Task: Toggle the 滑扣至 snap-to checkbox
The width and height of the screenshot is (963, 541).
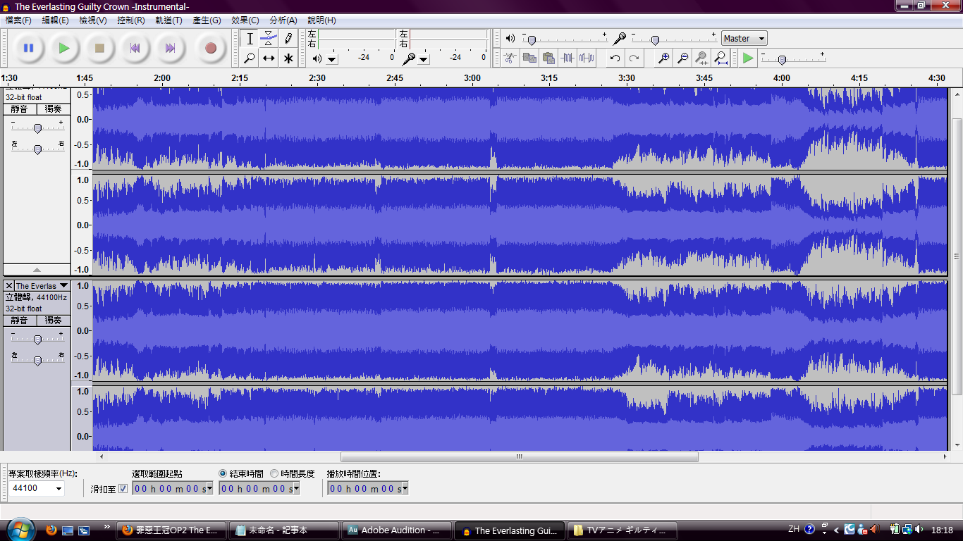Action: click(123, 488)
